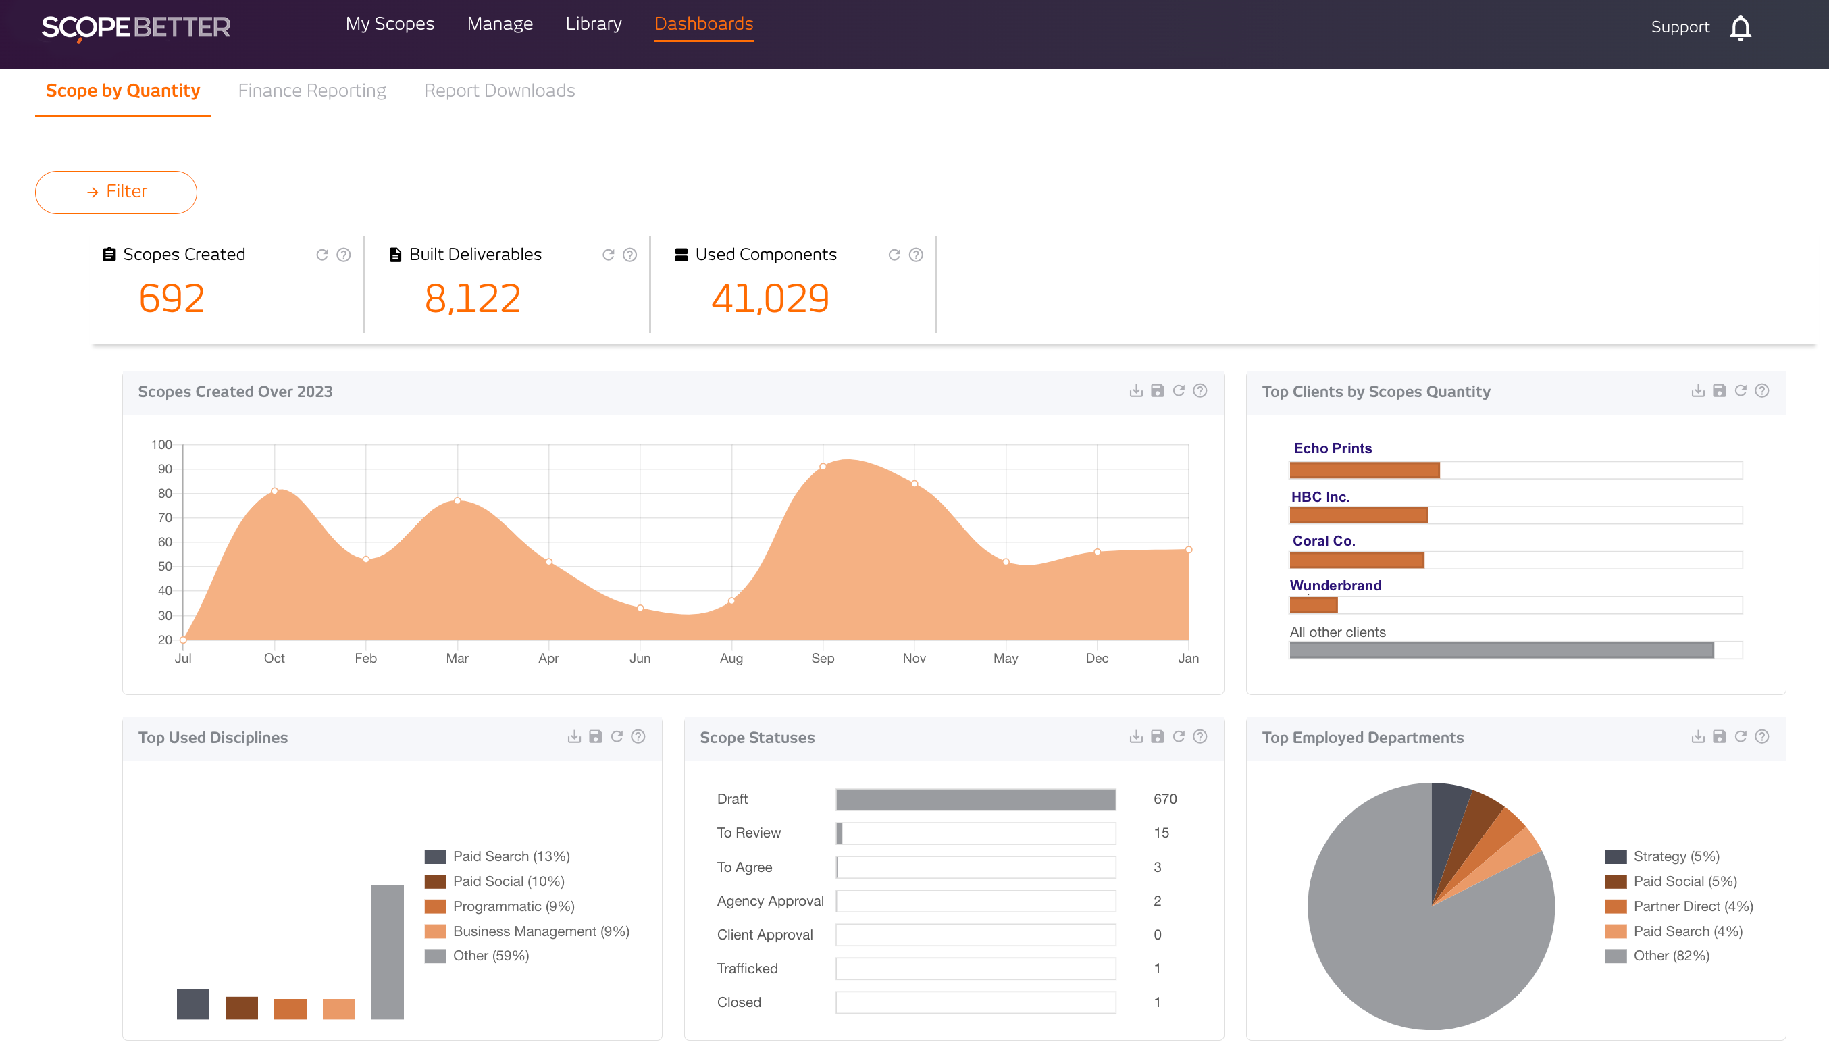Refresh the Top Clients by Scopes Quantity widget
1829x1055 pixels.
pos(1741,390)
